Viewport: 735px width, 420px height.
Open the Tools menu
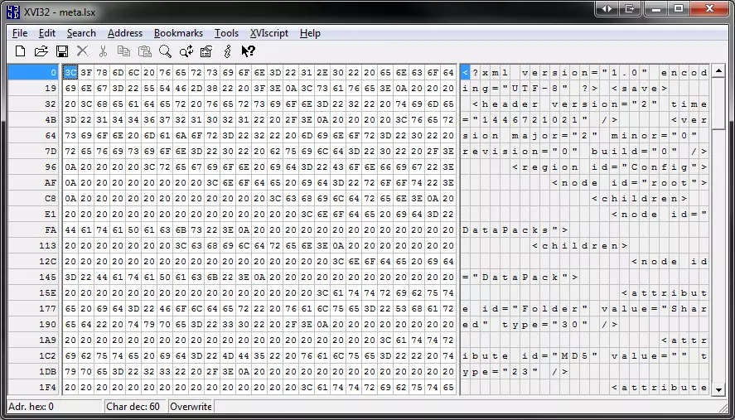[226, 33]
